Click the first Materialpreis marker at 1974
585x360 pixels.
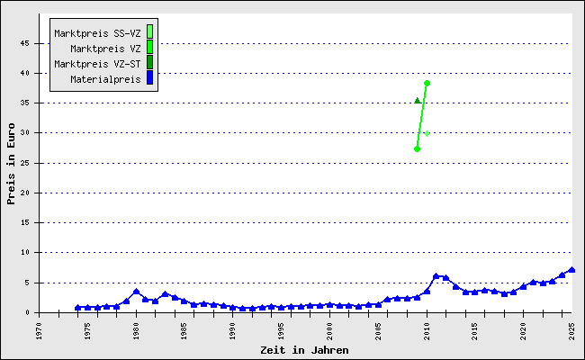point(78,308)
